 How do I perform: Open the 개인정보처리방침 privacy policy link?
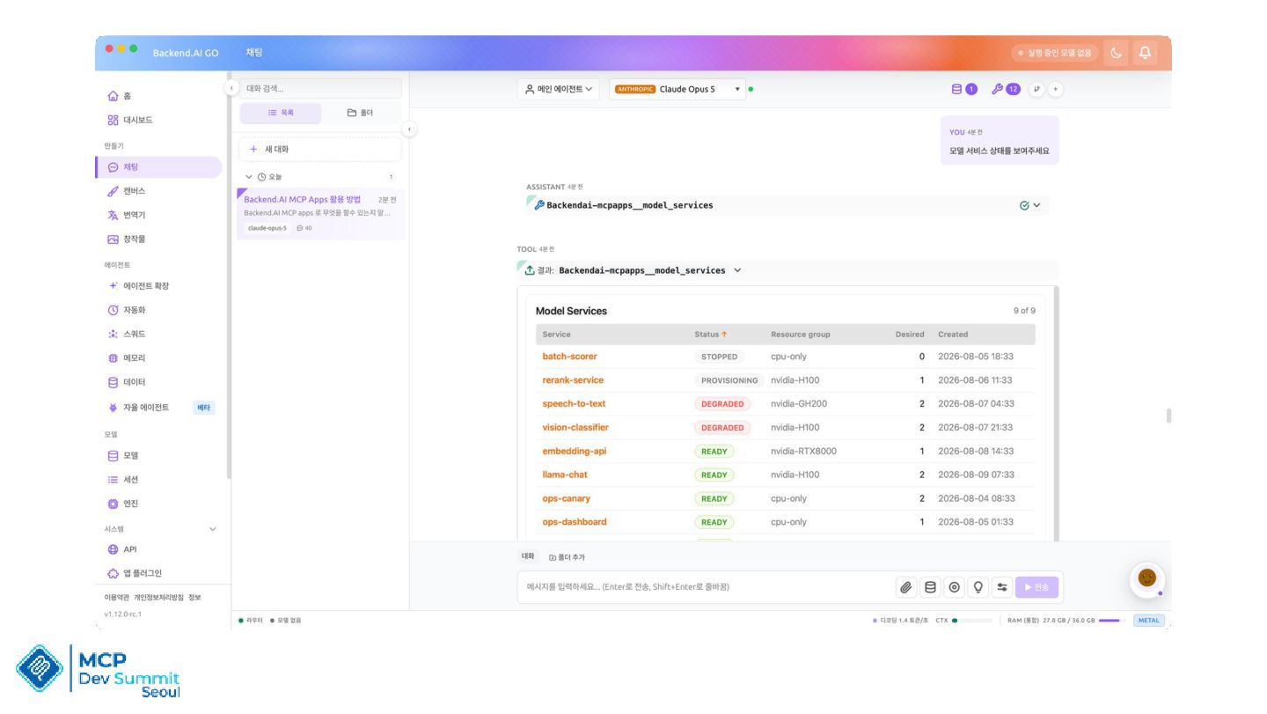[x=159, y=598]
